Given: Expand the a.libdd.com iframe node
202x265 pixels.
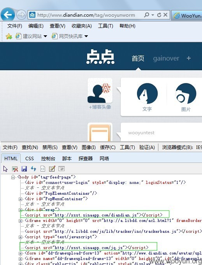Looking at the screenshot, I should [20, 221].
